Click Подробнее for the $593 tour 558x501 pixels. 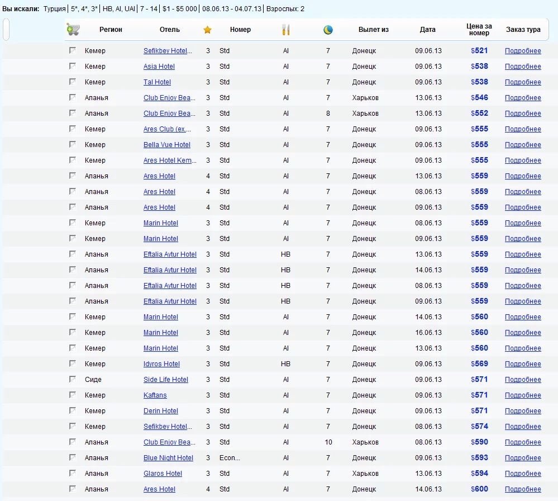click(x=523, y=458)
